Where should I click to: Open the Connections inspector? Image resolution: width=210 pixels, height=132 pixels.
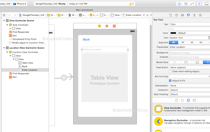point(200,15)
